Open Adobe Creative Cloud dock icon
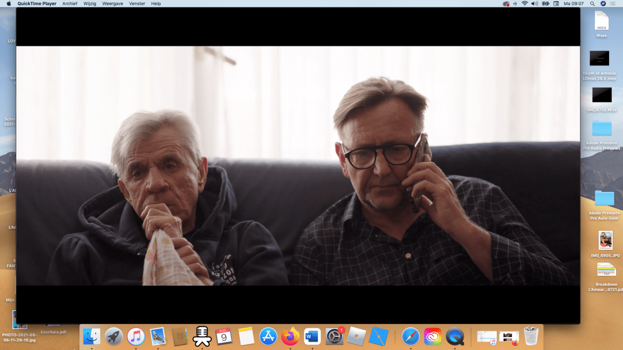Image resolution: width=623 pixels, height=350 pixels. (432, 337)
